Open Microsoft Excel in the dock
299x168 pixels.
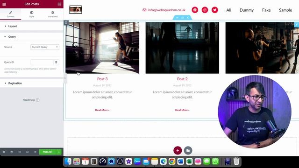click(x=189, y=161)
